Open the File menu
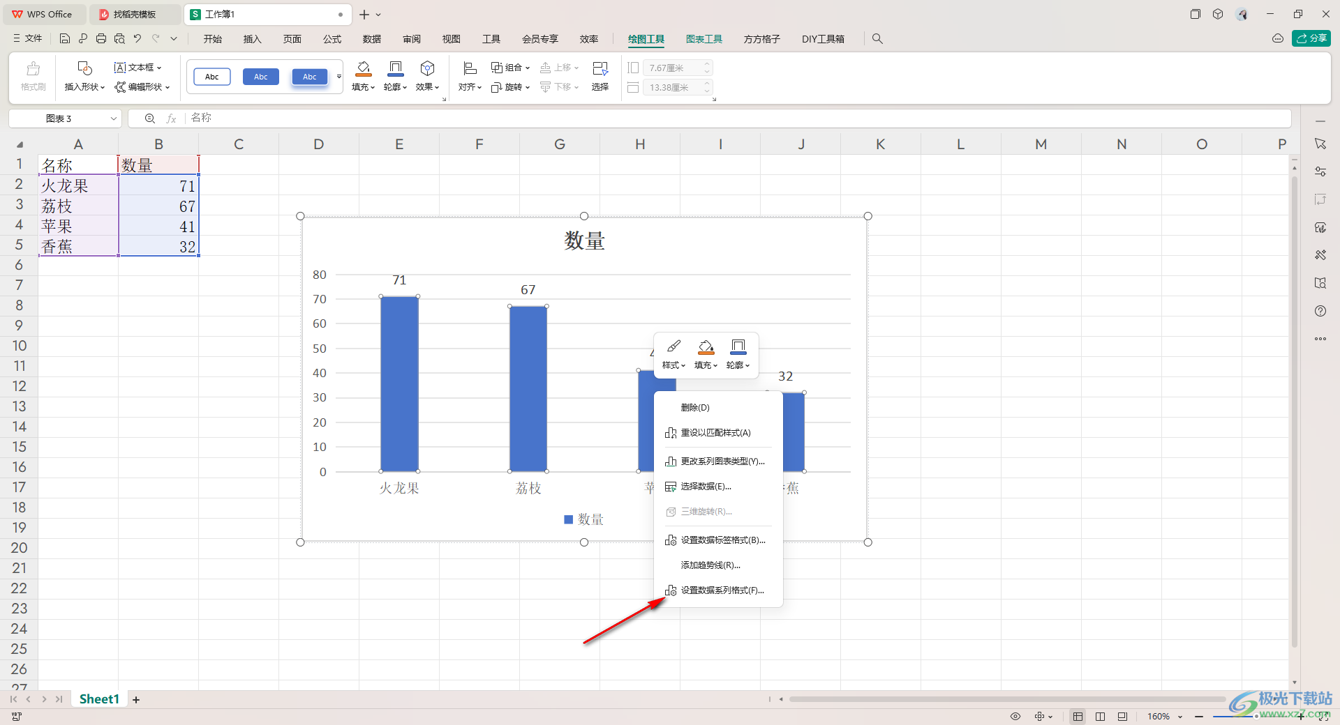This screenshot has width=1340, height=725. pos(27,38)
